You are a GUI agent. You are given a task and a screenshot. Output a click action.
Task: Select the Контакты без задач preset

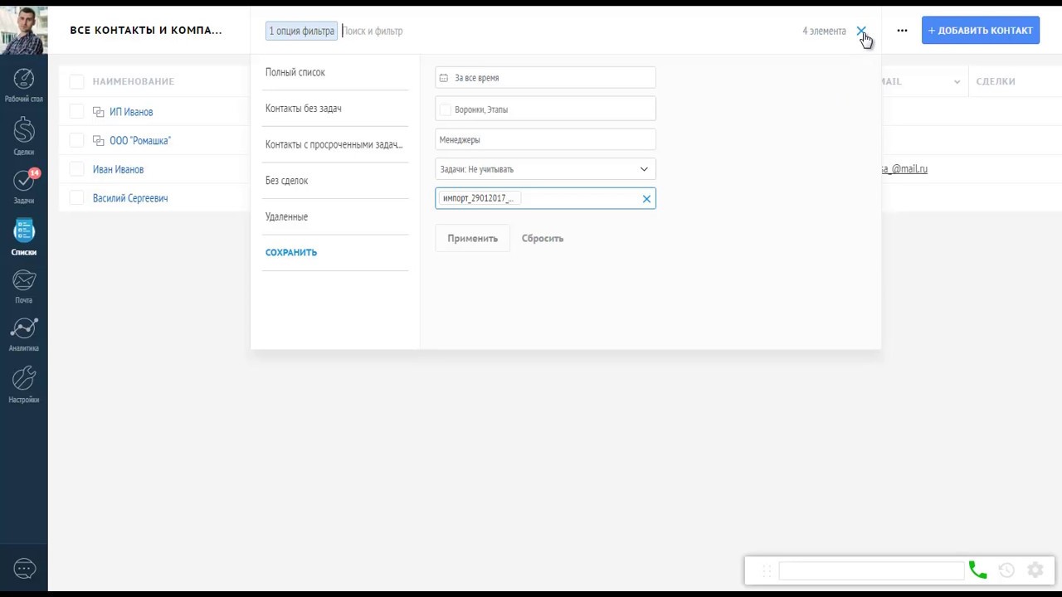pyautogui.click(x=304, y=109)
